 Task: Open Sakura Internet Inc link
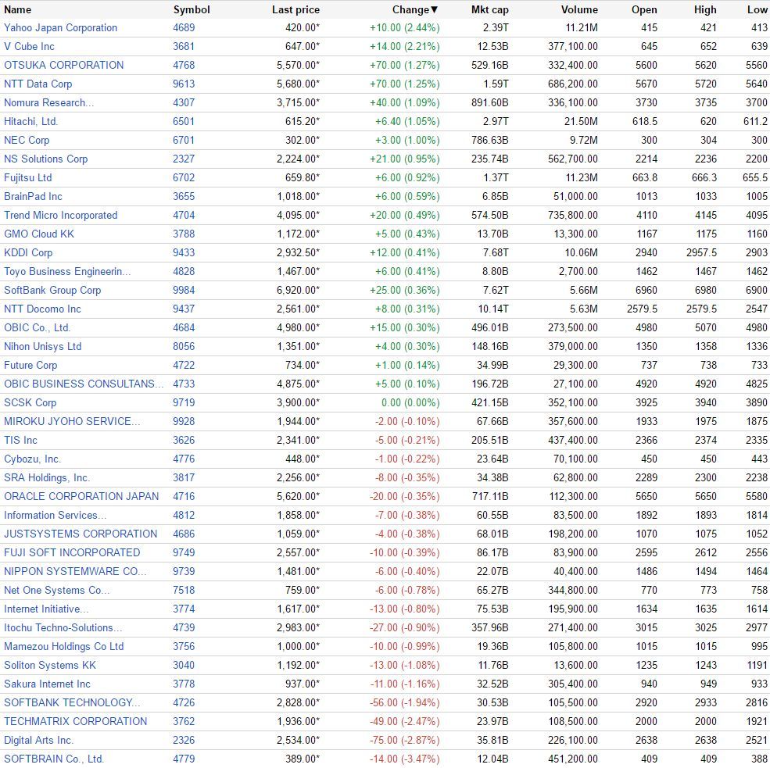[47, 684]
